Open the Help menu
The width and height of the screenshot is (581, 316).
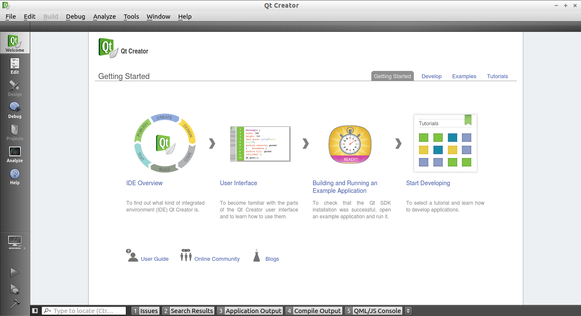[x=185, y=17]
